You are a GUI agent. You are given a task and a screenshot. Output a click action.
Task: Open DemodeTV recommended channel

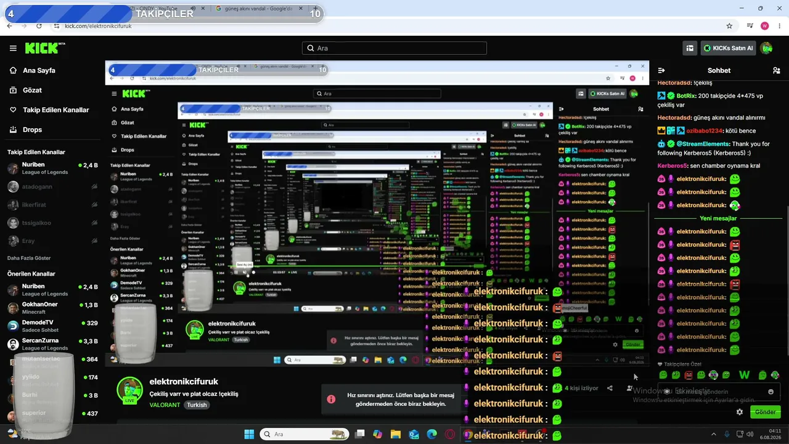52,326
